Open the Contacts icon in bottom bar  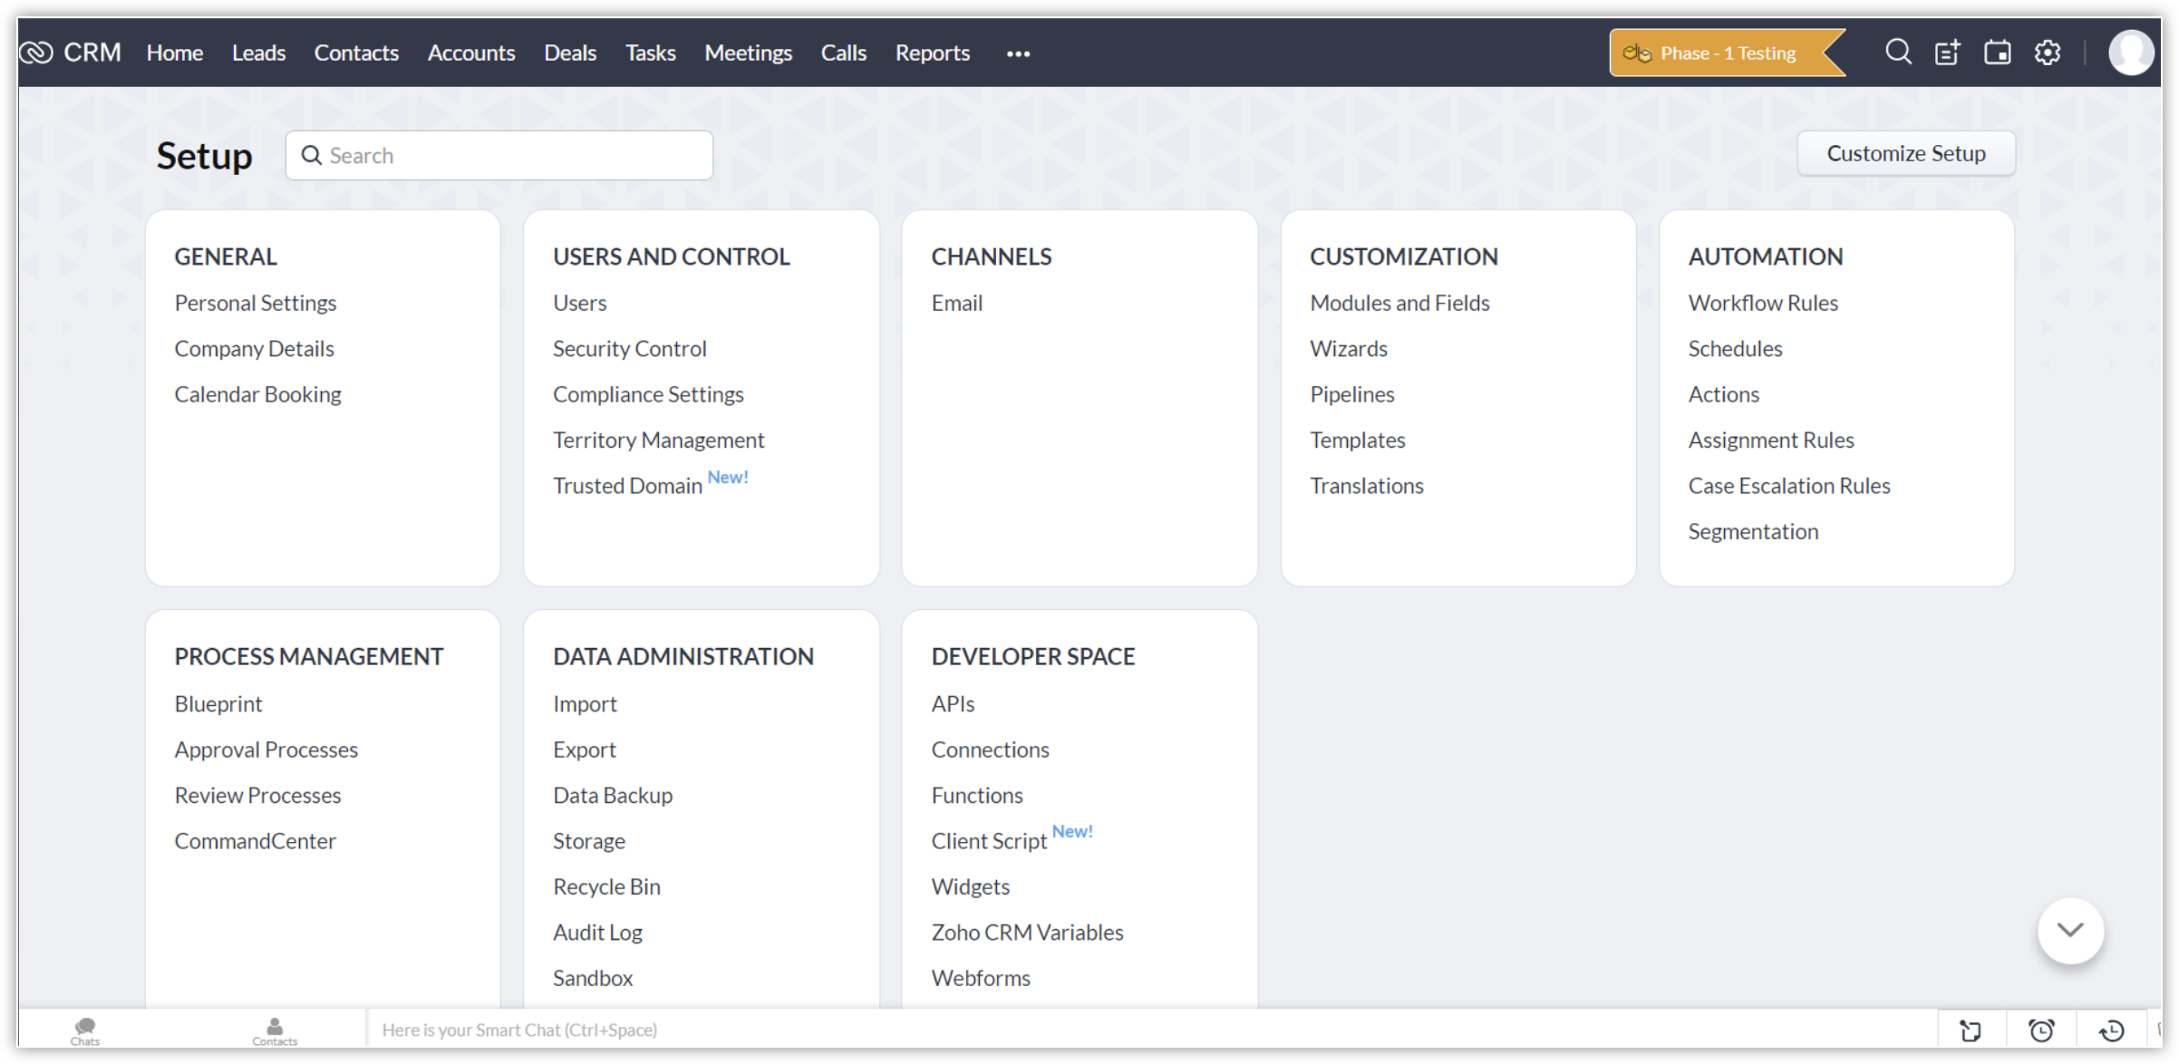tap(275, 1030)
